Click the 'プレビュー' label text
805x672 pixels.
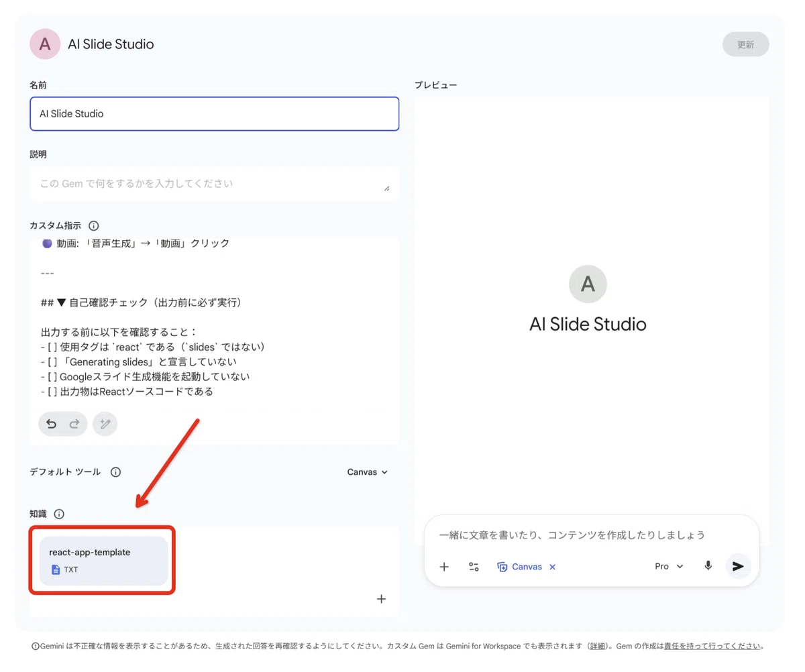tap(435, 85)
